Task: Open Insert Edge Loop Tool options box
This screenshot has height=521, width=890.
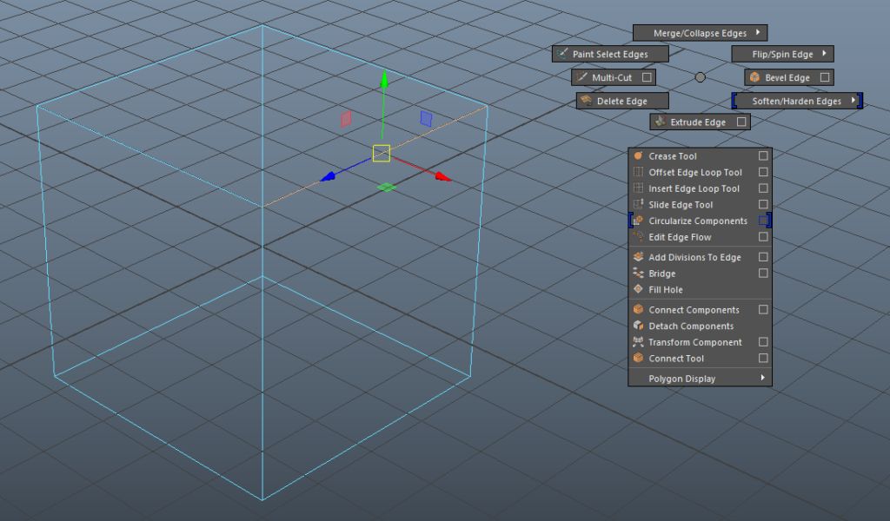Action: click(x=763, y=188)
